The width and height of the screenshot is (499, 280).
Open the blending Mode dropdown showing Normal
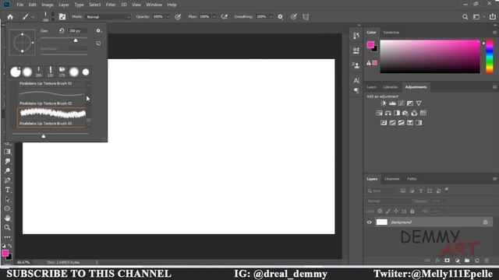(x=108, y=17)
